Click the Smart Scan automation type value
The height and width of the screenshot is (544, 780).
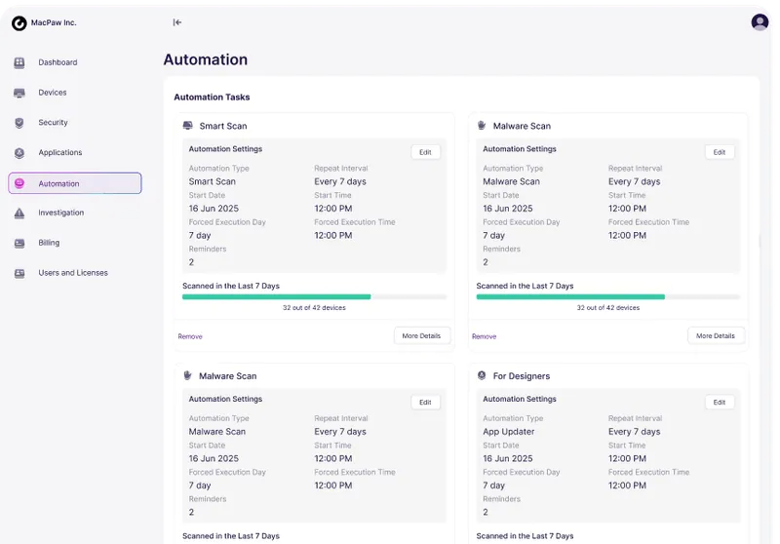click(x=212, y=181)
